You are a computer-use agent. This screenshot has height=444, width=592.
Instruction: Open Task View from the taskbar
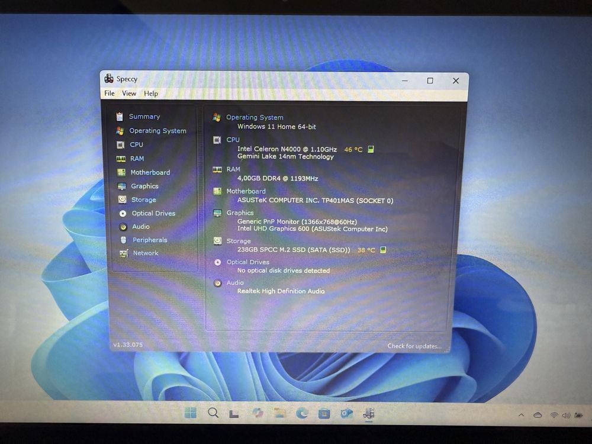click(x=234, y=414)
